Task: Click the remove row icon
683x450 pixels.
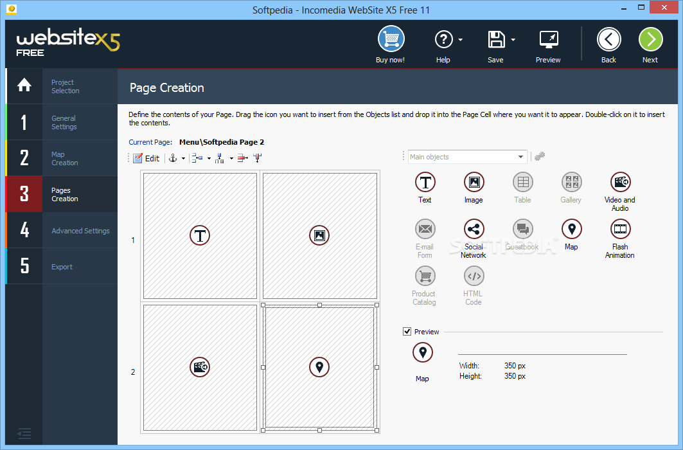Action: coord(243,158)
